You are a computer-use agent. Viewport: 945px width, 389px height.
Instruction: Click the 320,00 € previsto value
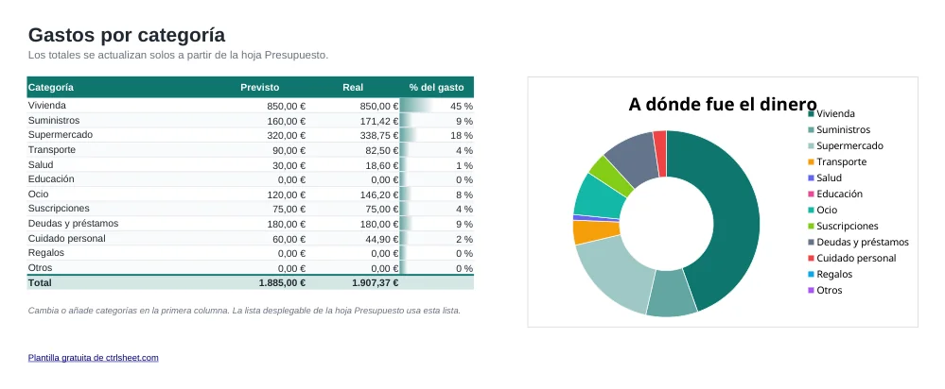[287, 135]
